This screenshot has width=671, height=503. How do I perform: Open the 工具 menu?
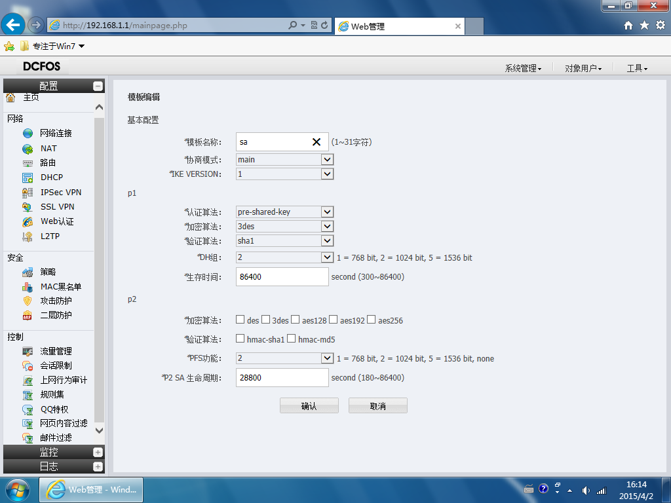point(637,68)
